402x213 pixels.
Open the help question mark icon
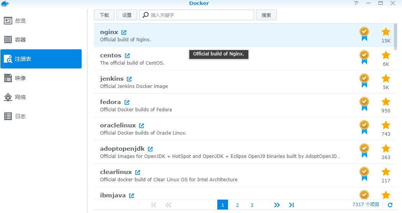click(356, 3)
